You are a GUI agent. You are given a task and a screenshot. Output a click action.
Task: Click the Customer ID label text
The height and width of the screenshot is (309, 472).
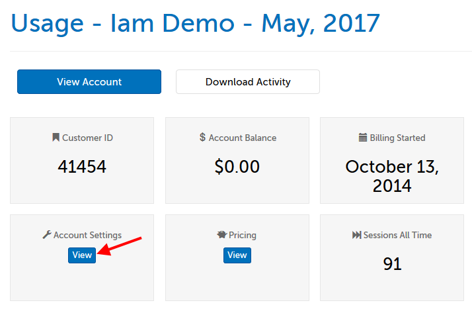click(x=87, y=138)
